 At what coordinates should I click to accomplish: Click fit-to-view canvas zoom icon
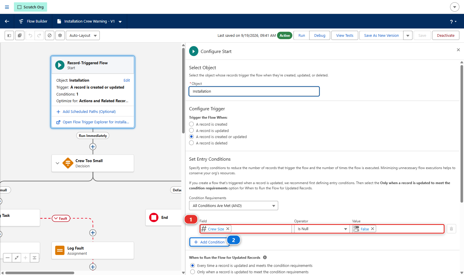17,258
